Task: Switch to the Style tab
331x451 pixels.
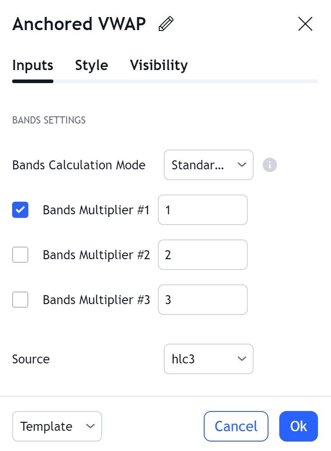Action: (91, 66)
